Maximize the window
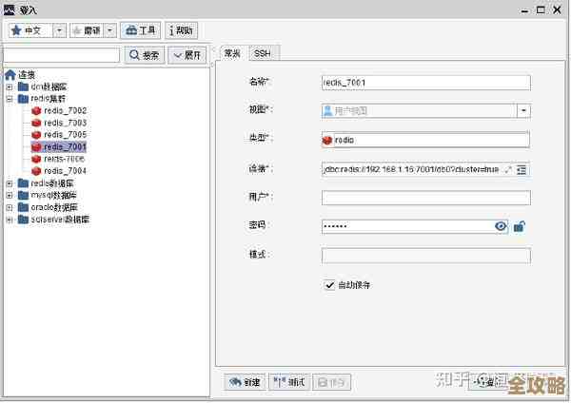This screenshot has width=571, height=403. click(541, 10)
